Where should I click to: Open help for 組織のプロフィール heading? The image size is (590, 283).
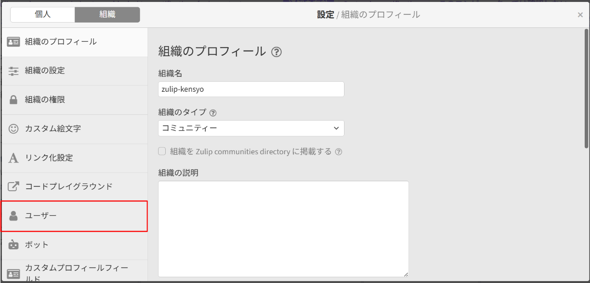coord(277,52)
